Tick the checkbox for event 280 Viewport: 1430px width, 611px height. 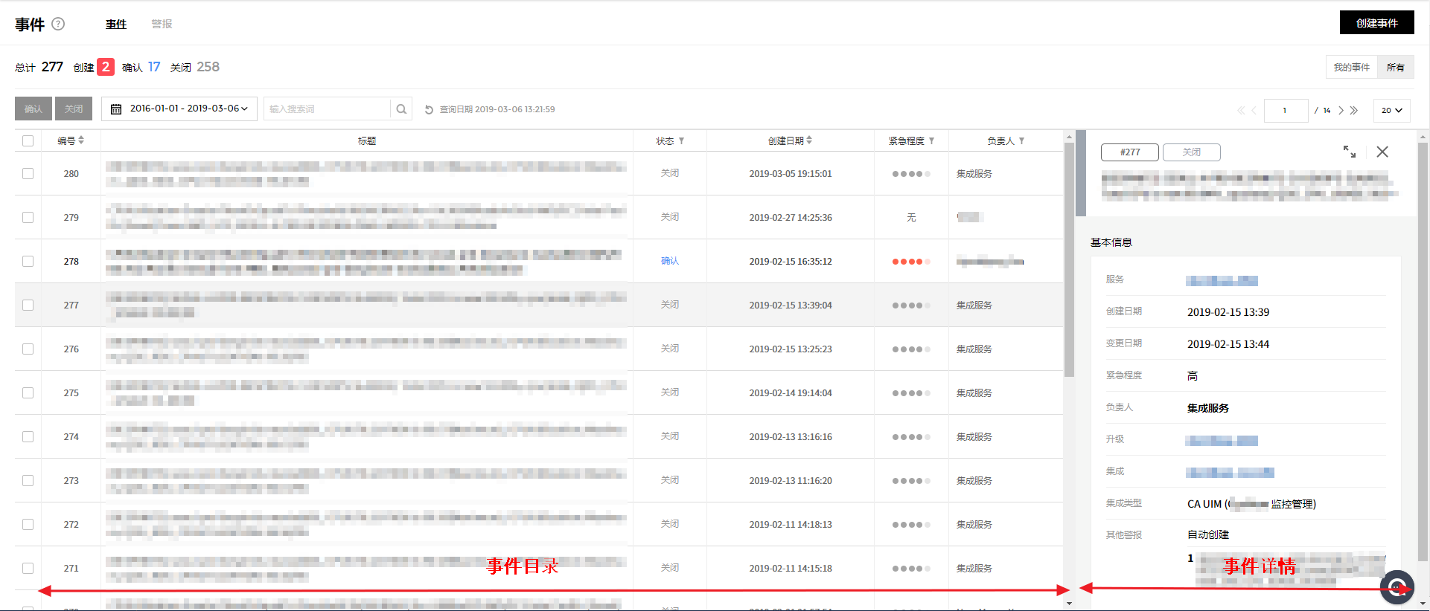[28, 173]
